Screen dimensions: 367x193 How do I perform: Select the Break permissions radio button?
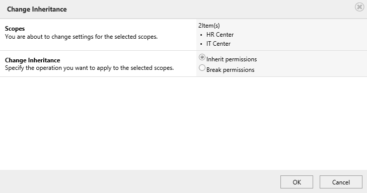coord(202,68)
